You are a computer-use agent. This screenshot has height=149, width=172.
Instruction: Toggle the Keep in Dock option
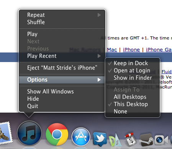tap(133, 63)
